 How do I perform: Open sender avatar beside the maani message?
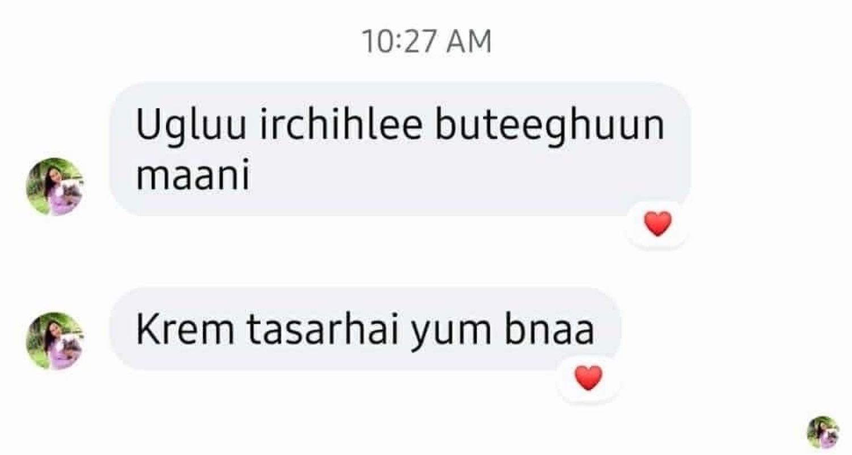click(55, 187)
